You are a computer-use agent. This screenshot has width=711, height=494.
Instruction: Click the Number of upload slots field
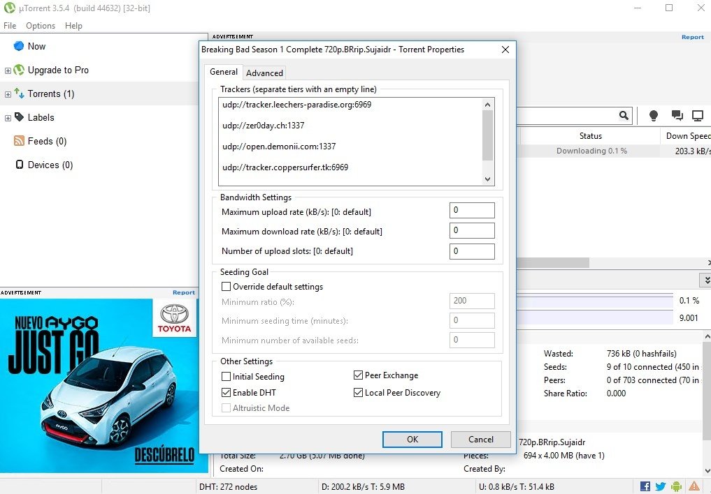coord(472,251)
